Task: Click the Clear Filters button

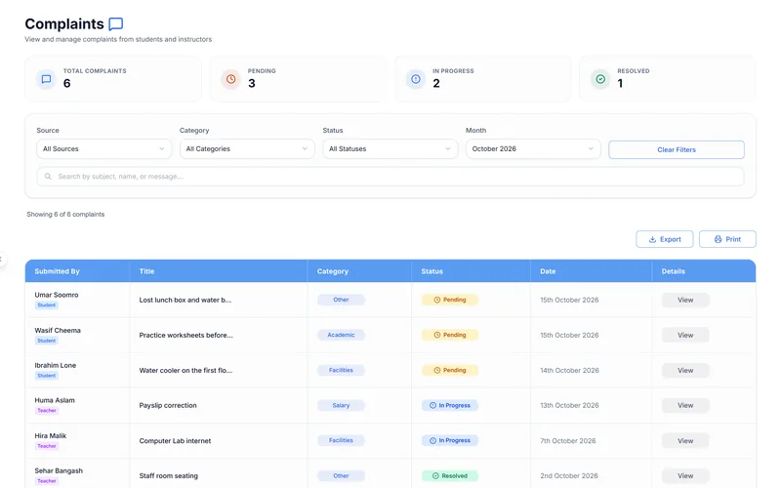Action: 677,150
